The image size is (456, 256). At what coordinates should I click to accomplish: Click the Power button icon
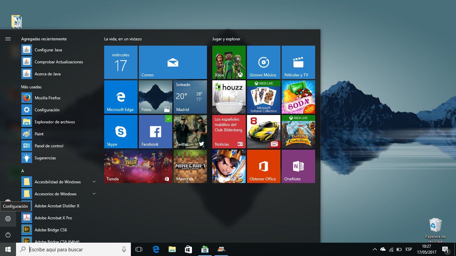click(8, 235)
